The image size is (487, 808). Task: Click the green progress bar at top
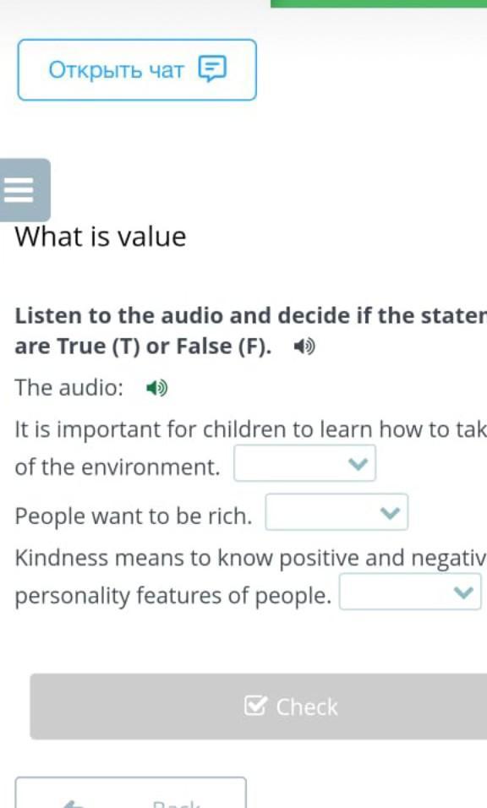tap(379, 3)
